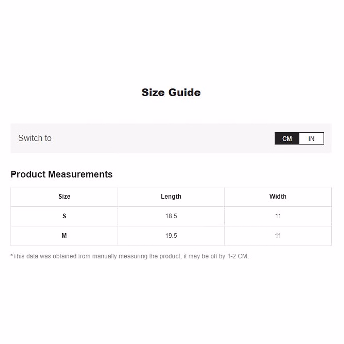
Task: Click the width value 11 for size M
Action: pos(278,235)
